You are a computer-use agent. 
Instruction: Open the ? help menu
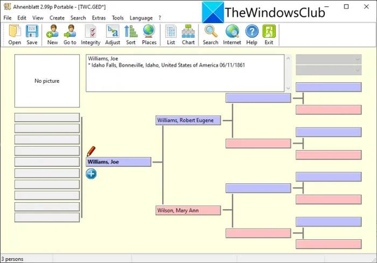click(x=160, y=18)
